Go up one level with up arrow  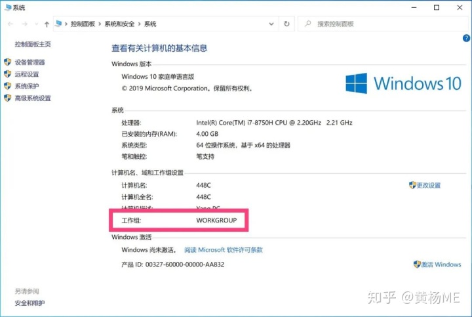[47, 24]
